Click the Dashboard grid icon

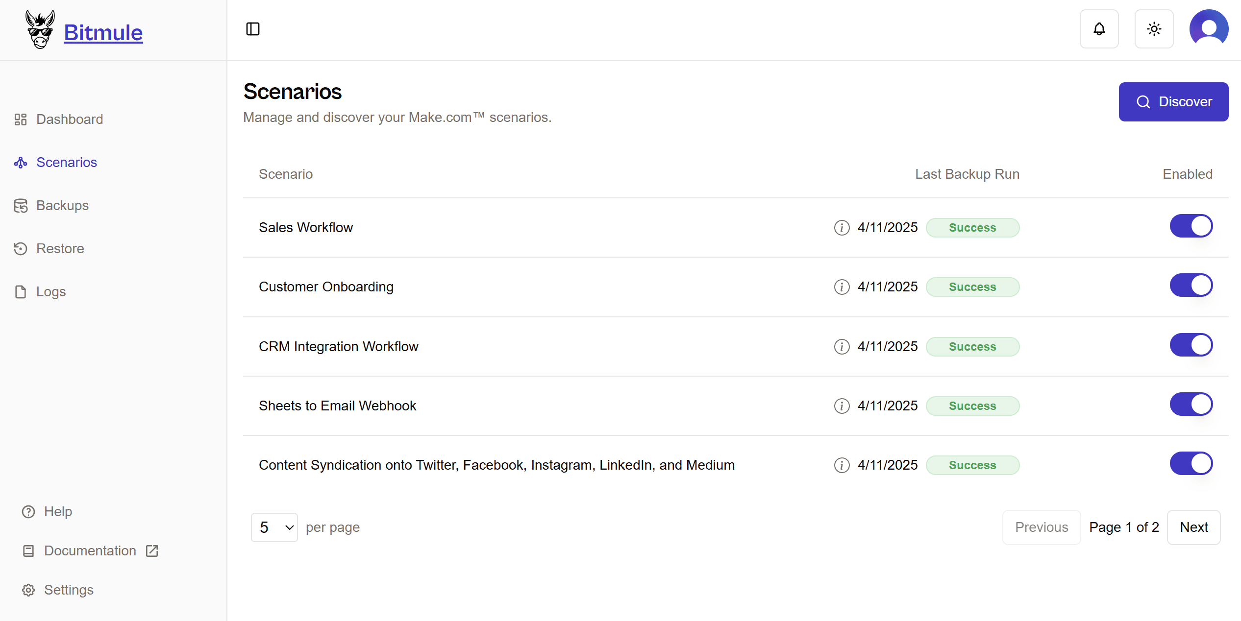click(21, 119)
